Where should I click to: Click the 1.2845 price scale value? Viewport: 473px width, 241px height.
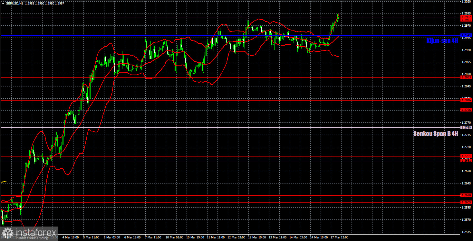466,86
